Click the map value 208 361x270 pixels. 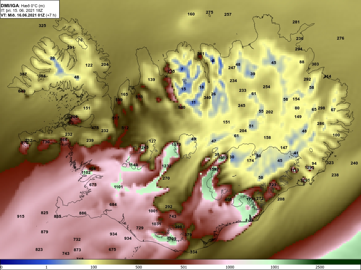tap(281, 199)
